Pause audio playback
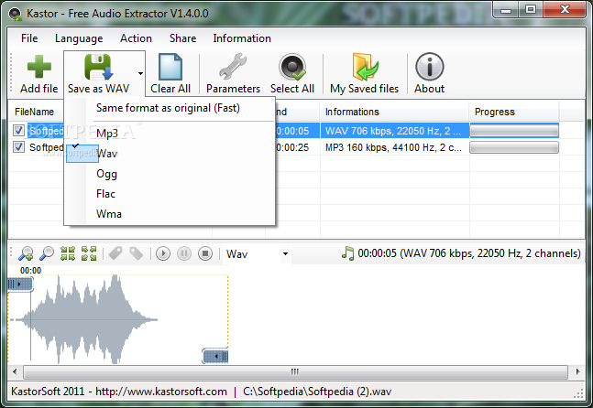The width and height of the screenshot is (593, 408). pos(184,253)
